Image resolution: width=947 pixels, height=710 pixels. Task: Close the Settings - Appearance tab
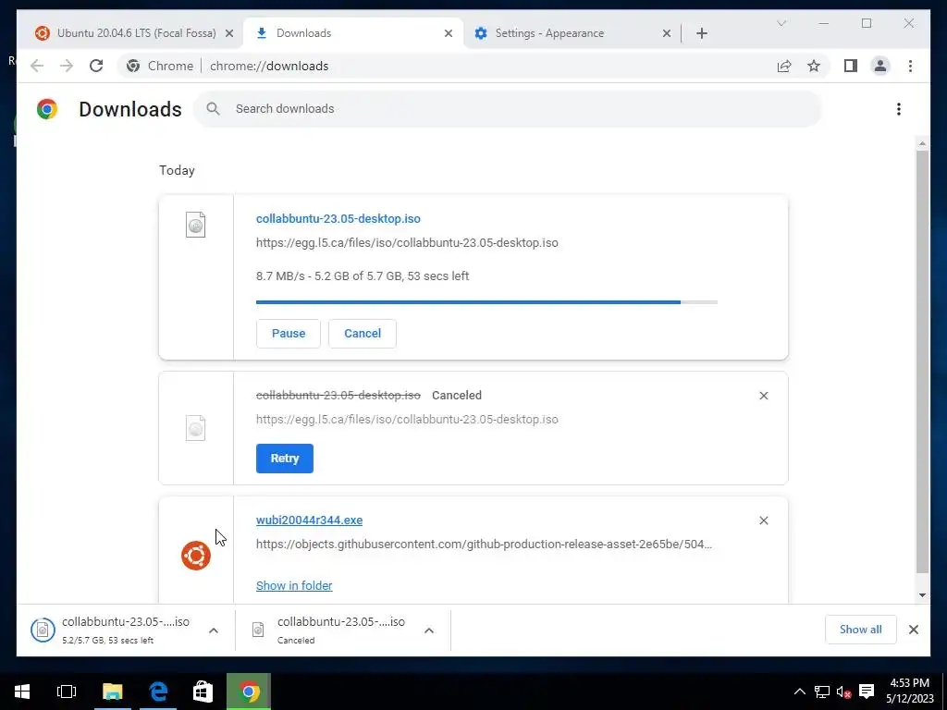[666, 33]
